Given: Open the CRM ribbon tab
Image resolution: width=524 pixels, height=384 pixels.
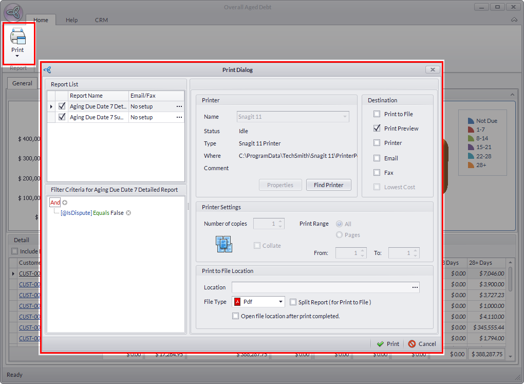Looking at the screenshot, I should pos(101,20).
